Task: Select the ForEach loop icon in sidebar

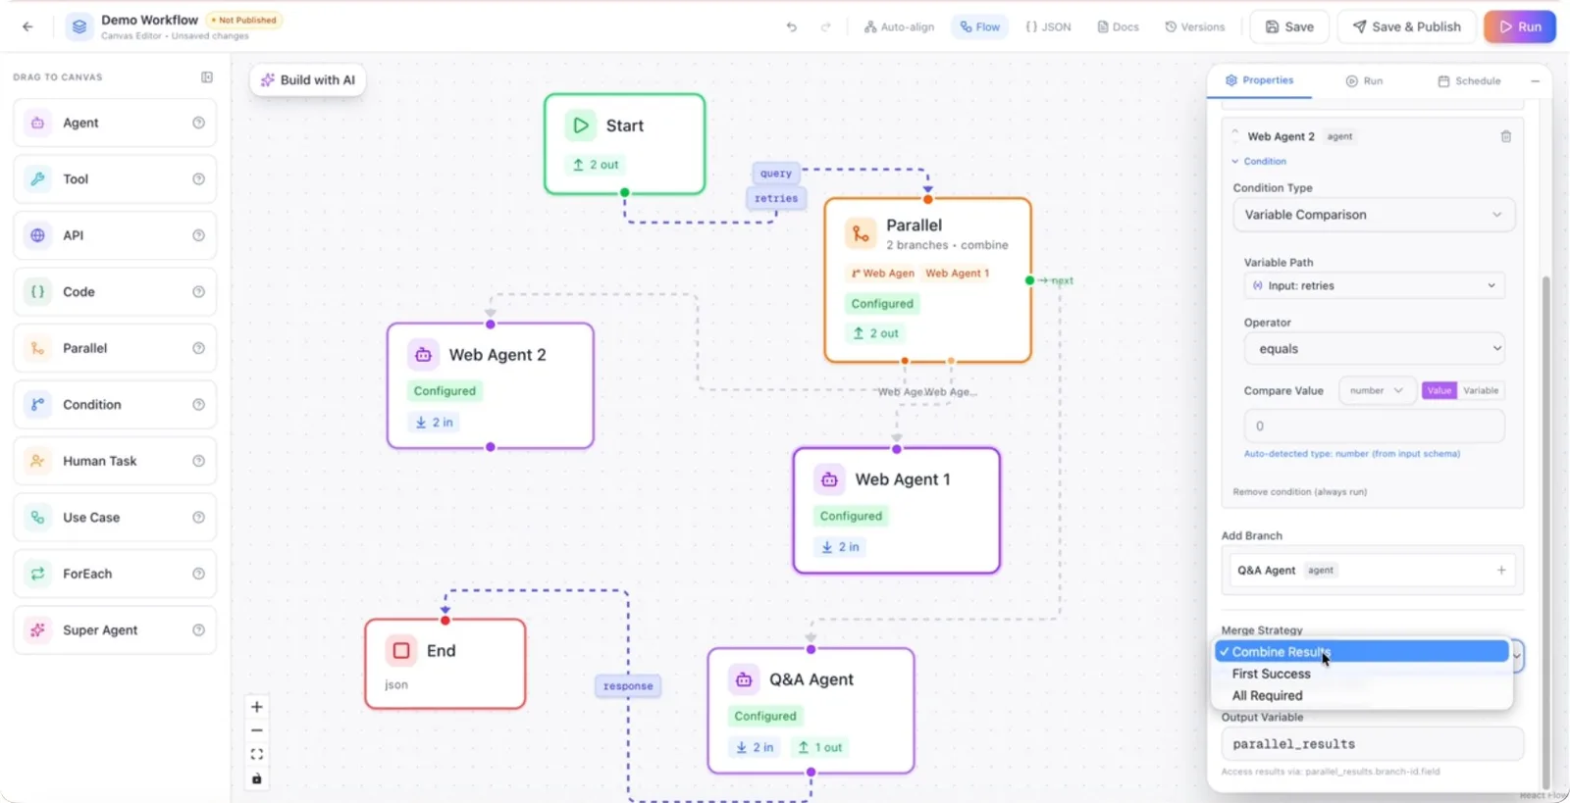Action: (37, 574)
